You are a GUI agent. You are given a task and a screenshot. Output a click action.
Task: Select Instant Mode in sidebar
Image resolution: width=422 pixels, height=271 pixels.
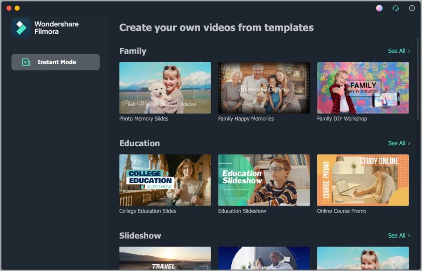click(x=56, y=62)
